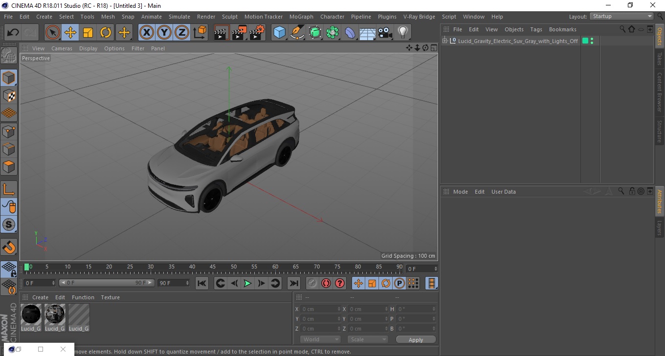Toggle Viewport Solo S icon
The width and height of the screenshot is (665, 356).
coord(9,224)
